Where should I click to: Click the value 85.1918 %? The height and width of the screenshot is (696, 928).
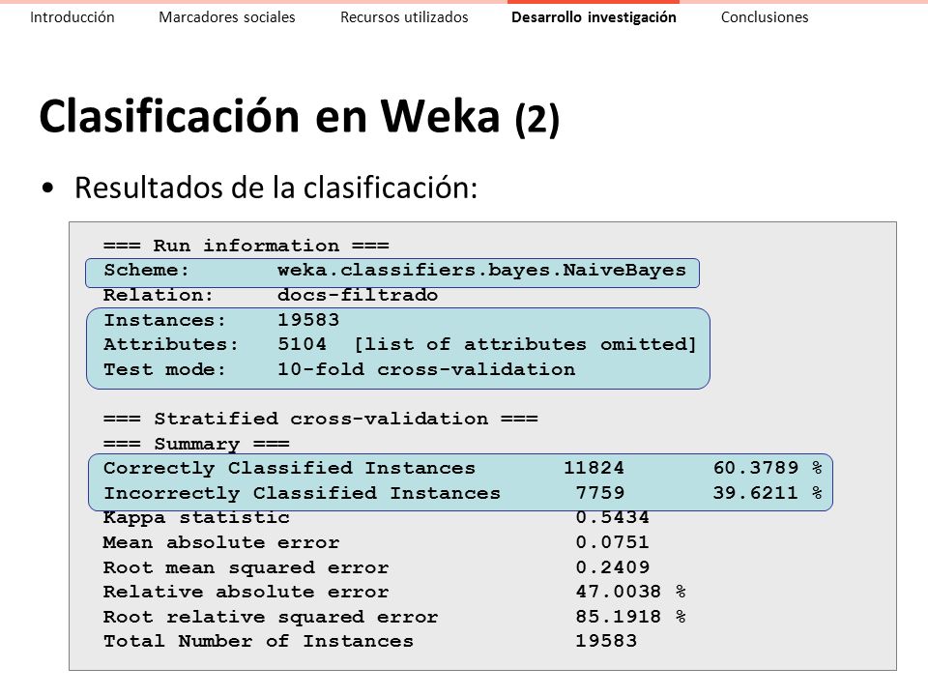[631, 617]
